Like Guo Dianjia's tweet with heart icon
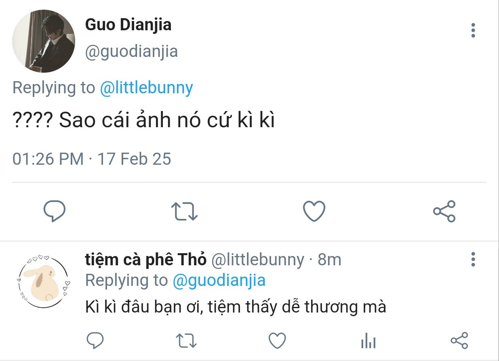 coord(314,211)
